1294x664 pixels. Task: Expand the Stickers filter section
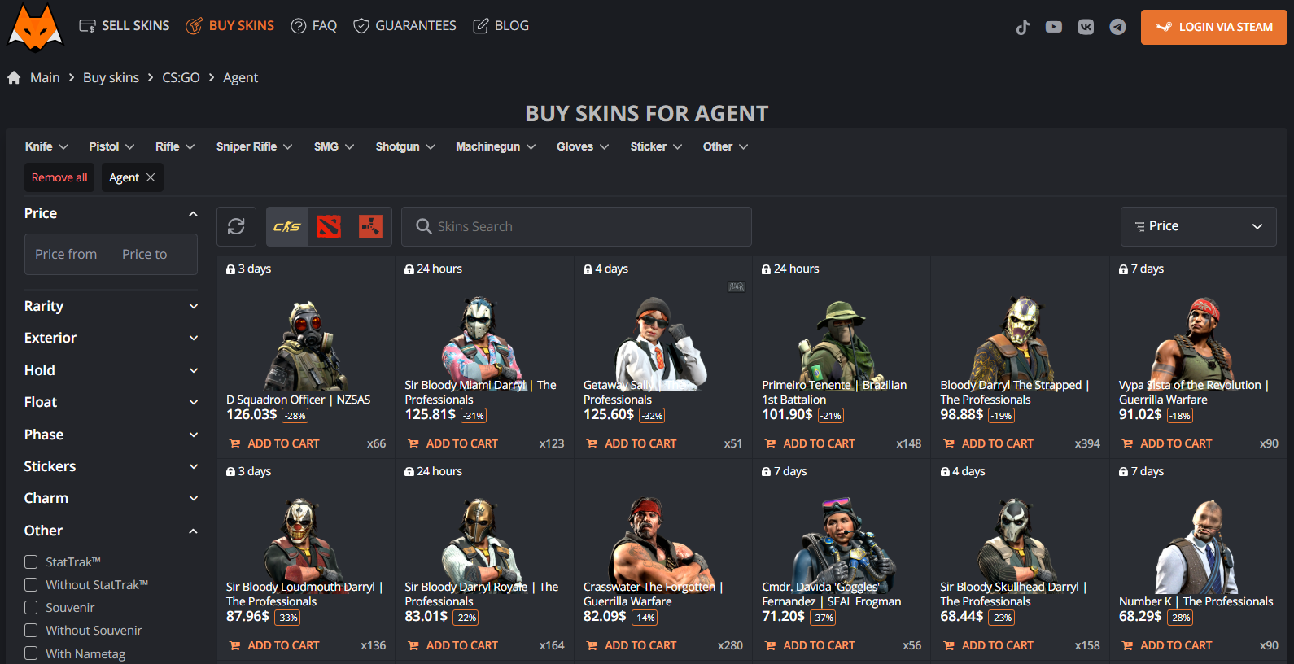[111, 466]
